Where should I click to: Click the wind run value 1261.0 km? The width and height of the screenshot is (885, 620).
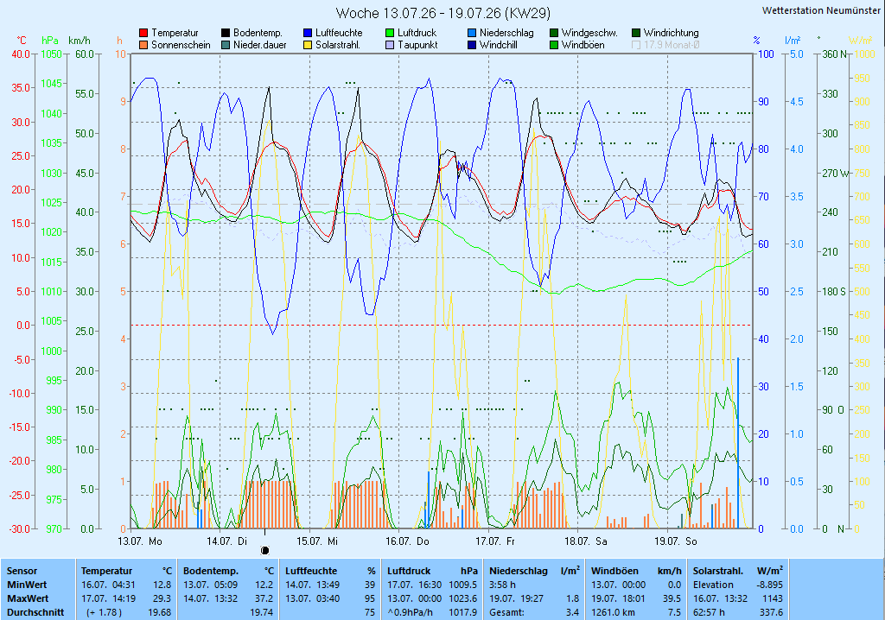pos(613,613)
